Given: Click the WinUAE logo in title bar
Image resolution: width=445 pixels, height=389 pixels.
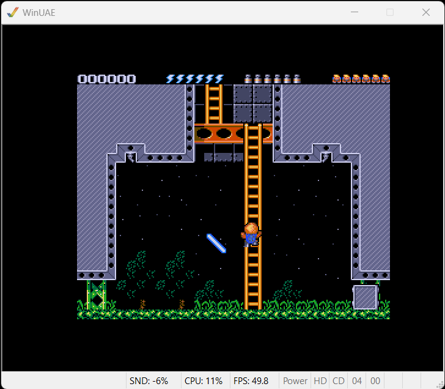Looking at the screenshot, I should click(12, 12).
